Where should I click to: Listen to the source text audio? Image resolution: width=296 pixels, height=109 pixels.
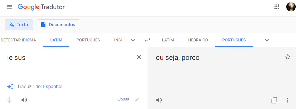tap(24, 100)
